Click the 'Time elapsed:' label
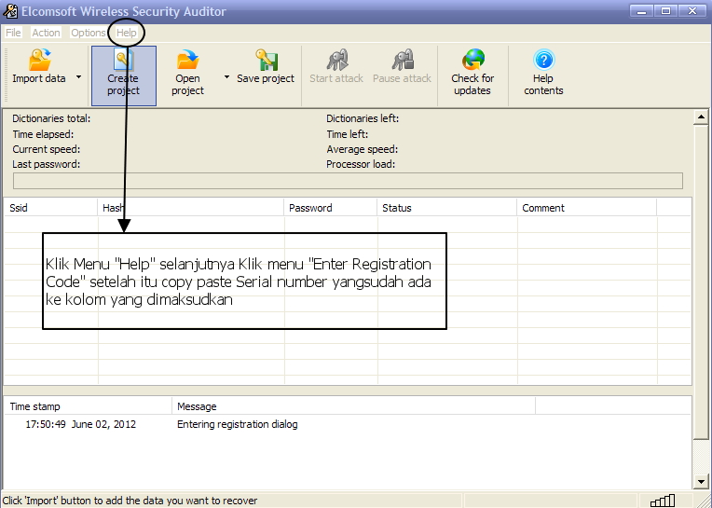The width and height of the screenshot is (712, 508). 43,134
